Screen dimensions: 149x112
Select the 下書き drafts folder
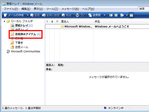(x=17, y=43)
